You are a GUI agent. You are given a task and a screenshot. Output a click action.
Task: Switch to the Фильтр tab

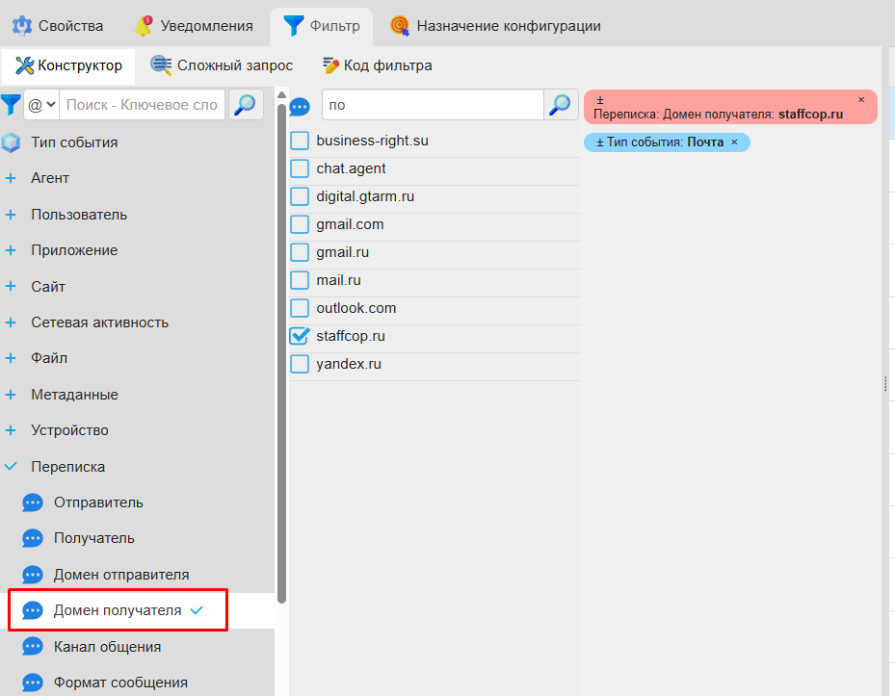(322, 26)
